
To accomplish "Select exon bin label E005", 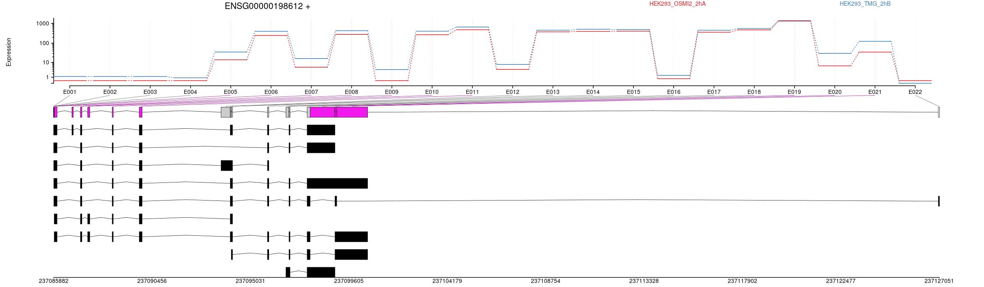I will click(x=230, y=92).
